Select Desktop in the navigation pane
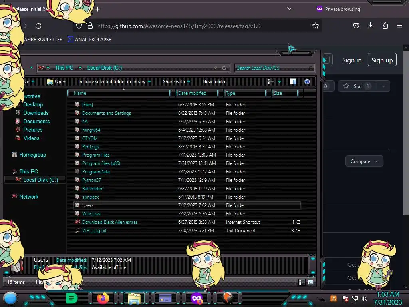Viewport: 409px width, 307px height. pos(33,104)
